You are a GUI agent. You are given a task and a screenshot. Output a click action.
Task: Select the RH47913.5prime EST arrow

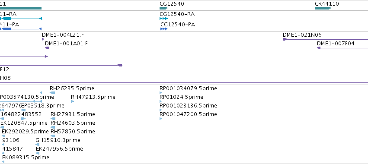click(73, 101)
